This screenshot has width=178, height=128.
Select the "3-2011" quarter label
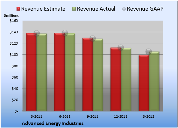pos(37,116)
